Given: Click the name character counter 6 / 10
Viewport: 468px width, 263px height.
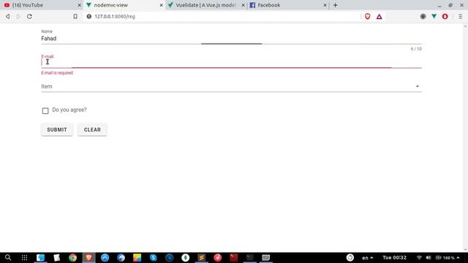Looking at the screenshot, I should pyautogui.click(x=416, y=49).
